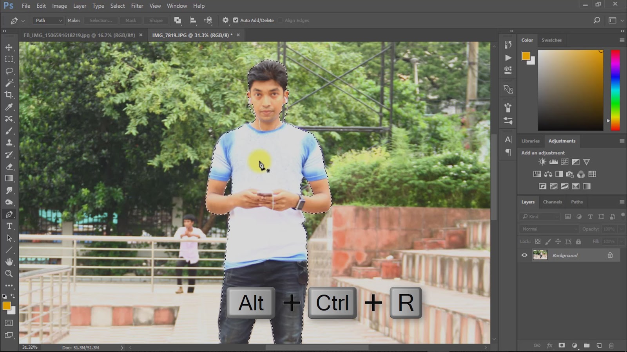Open the Filter menu

click(x=137, y=6)
